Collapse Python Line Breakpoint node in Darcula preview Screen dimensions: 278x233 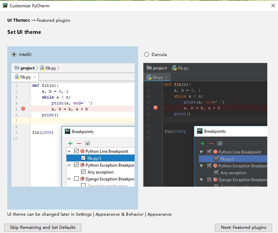[201, 152]
